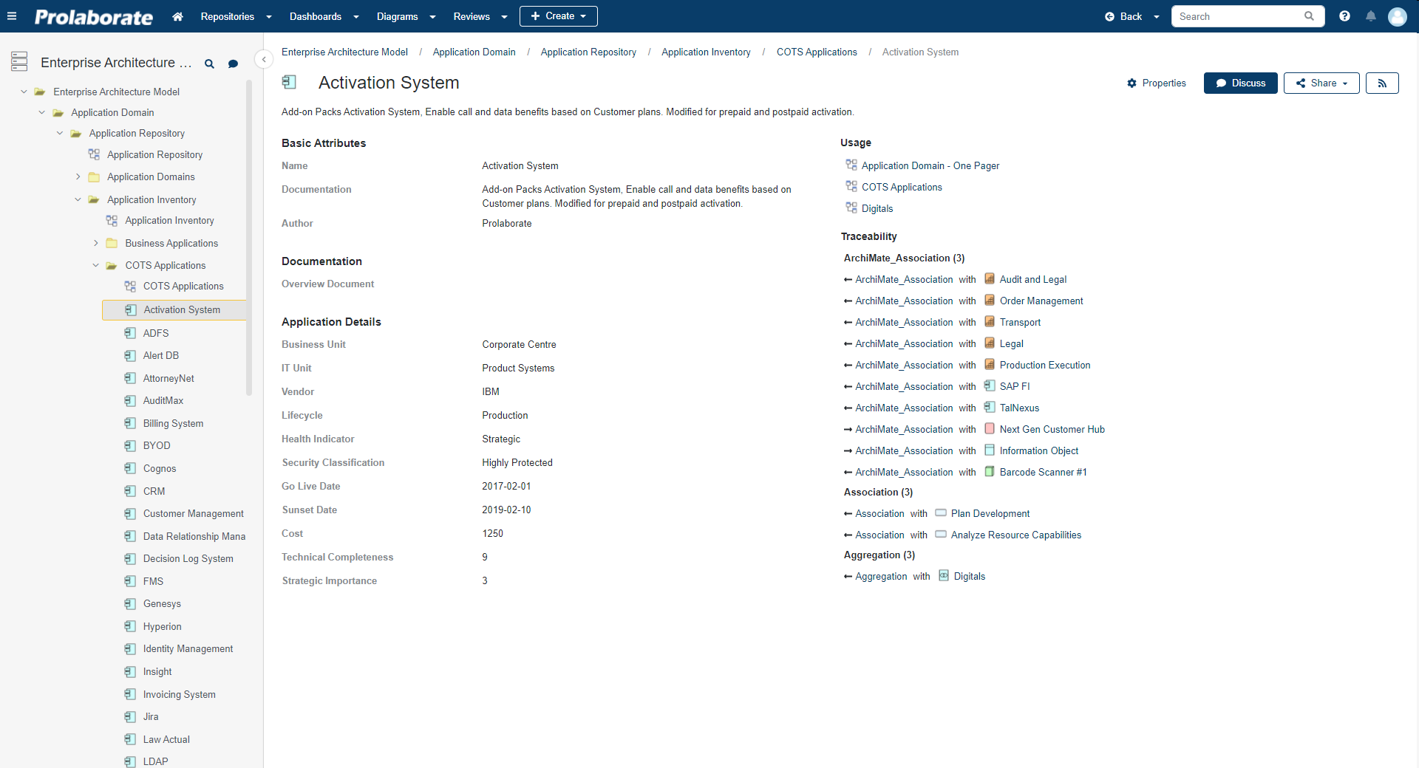
Task: Select Customer Management in the tree
Action: pyautogui.click(x=194, y=513)
